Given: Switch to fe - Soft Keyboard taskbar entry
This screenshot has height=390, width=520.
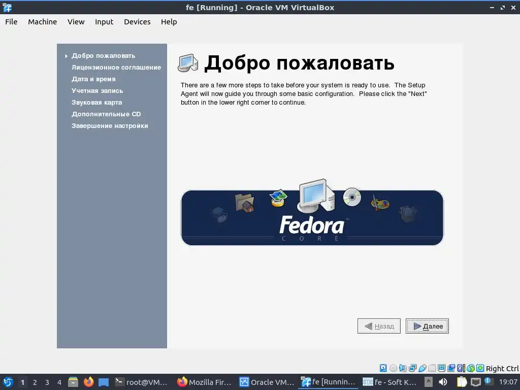Looking at the screenshot, I should tap(389, 382).
